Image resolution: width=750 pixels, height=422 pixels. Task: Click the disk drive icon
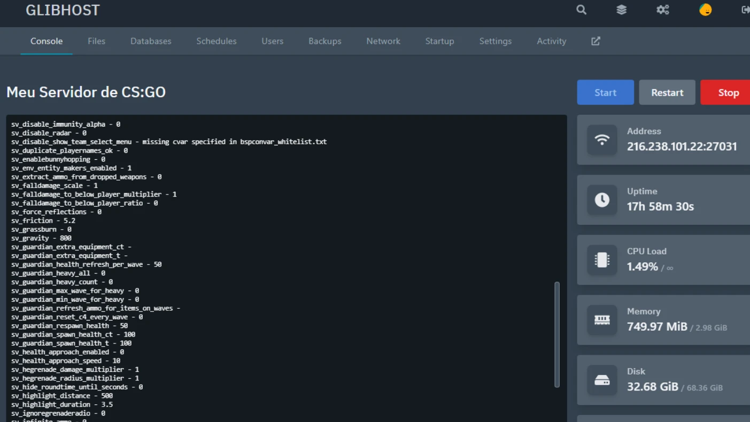(602, 380)
